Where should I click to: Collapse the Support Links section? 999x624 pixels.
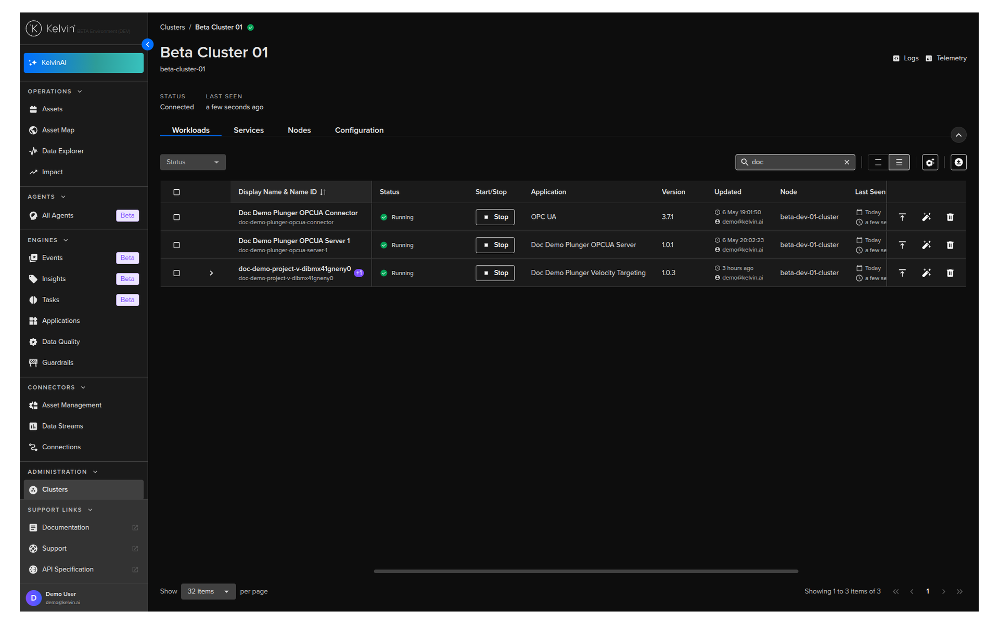click(90, 510)
